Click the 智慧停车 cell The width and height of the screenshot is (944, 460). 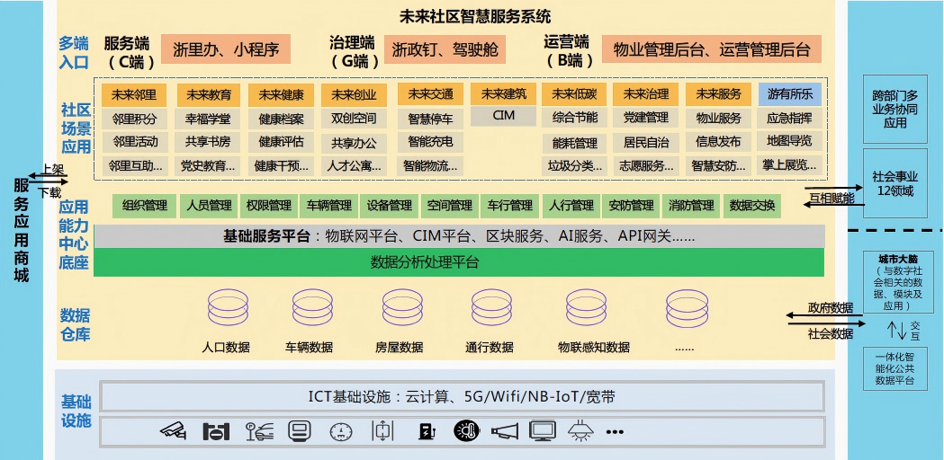(430, 119)
